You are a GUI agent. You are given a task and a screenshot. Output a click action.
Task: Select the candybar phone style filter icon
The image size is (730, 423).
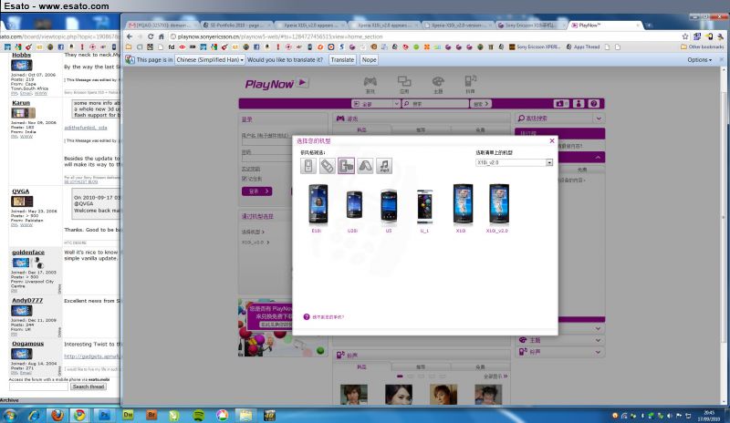[308, 166]
